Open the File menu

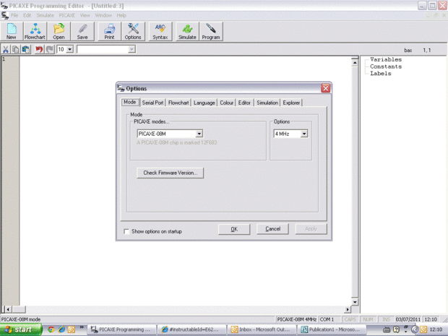tap(14, 15)
